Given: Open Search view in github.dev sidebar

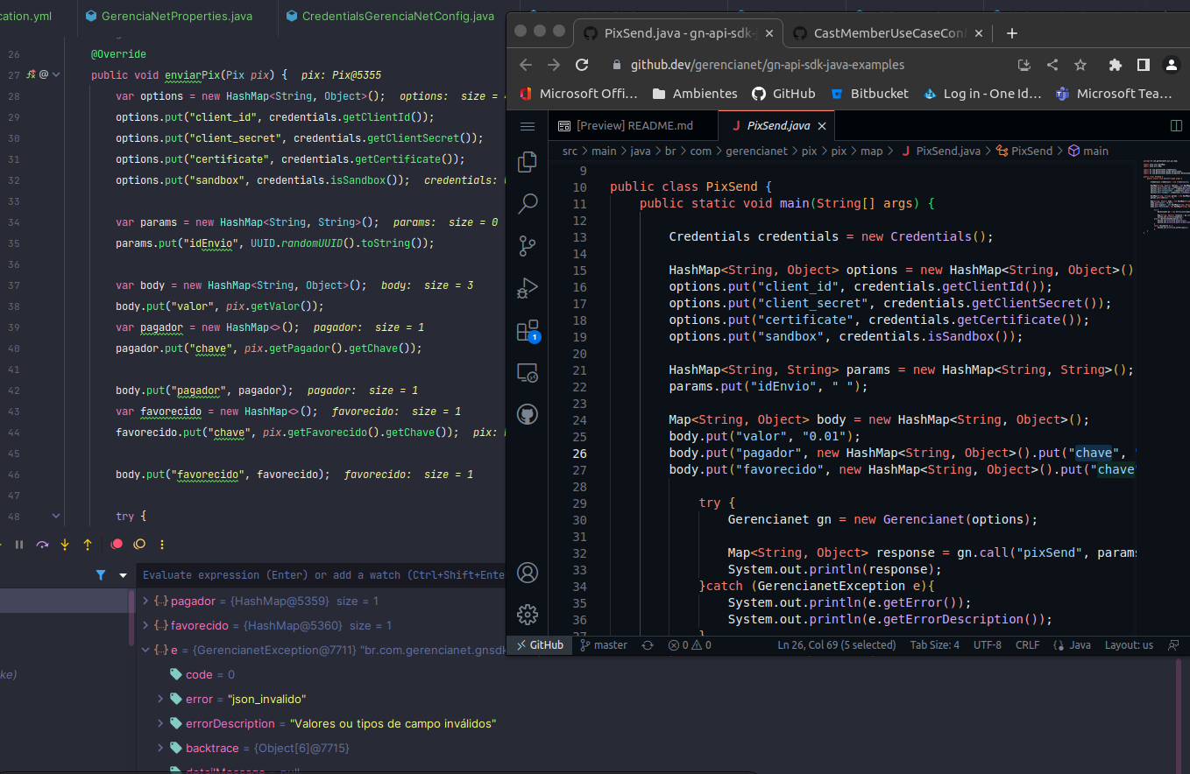Looking at the screenshot, I should tap(528, 204).
